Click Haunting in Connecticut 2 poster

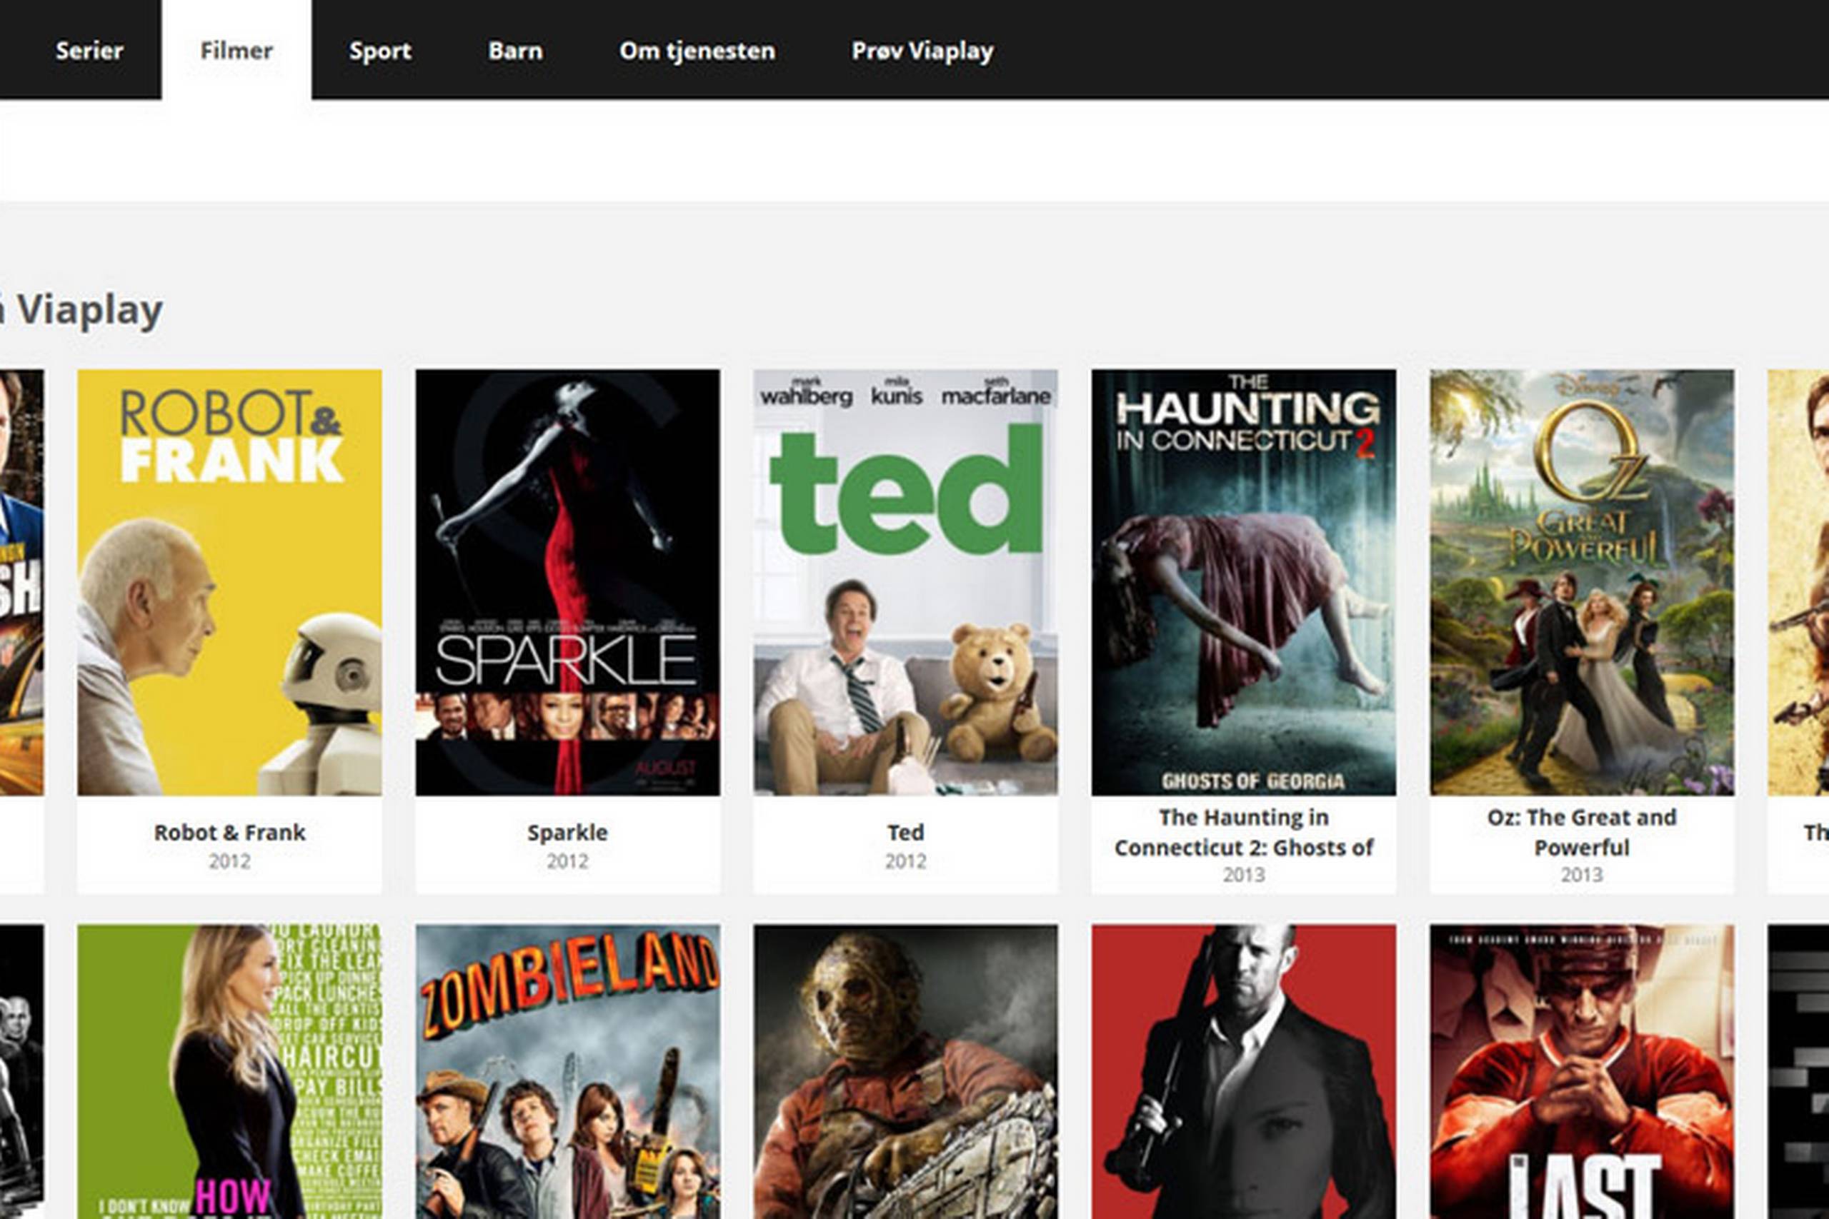pos(1242,581)
